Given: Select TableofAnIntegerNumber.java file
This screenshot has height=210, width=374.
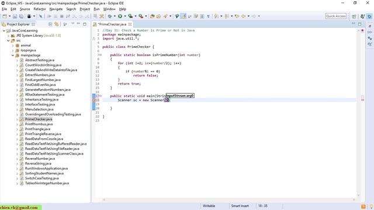Looking at the screenshot, I should point(47,183).
